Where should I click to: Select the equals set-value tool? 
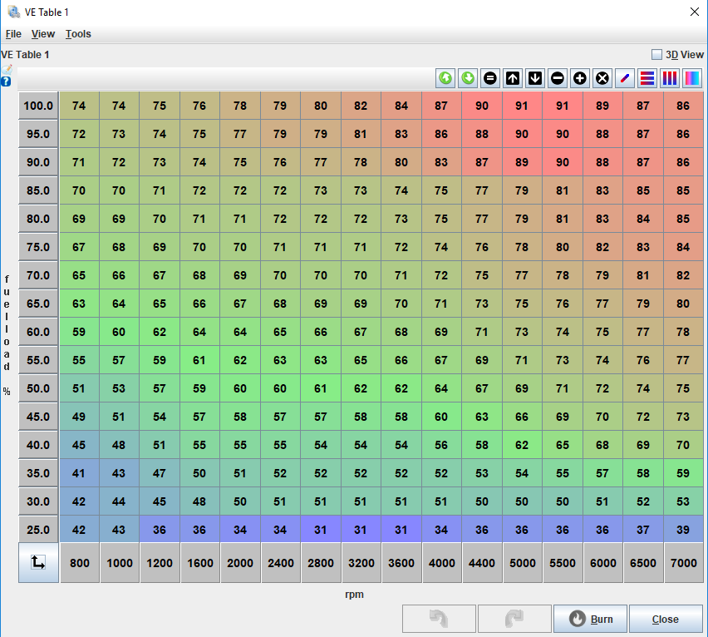[x=489, y=77]
